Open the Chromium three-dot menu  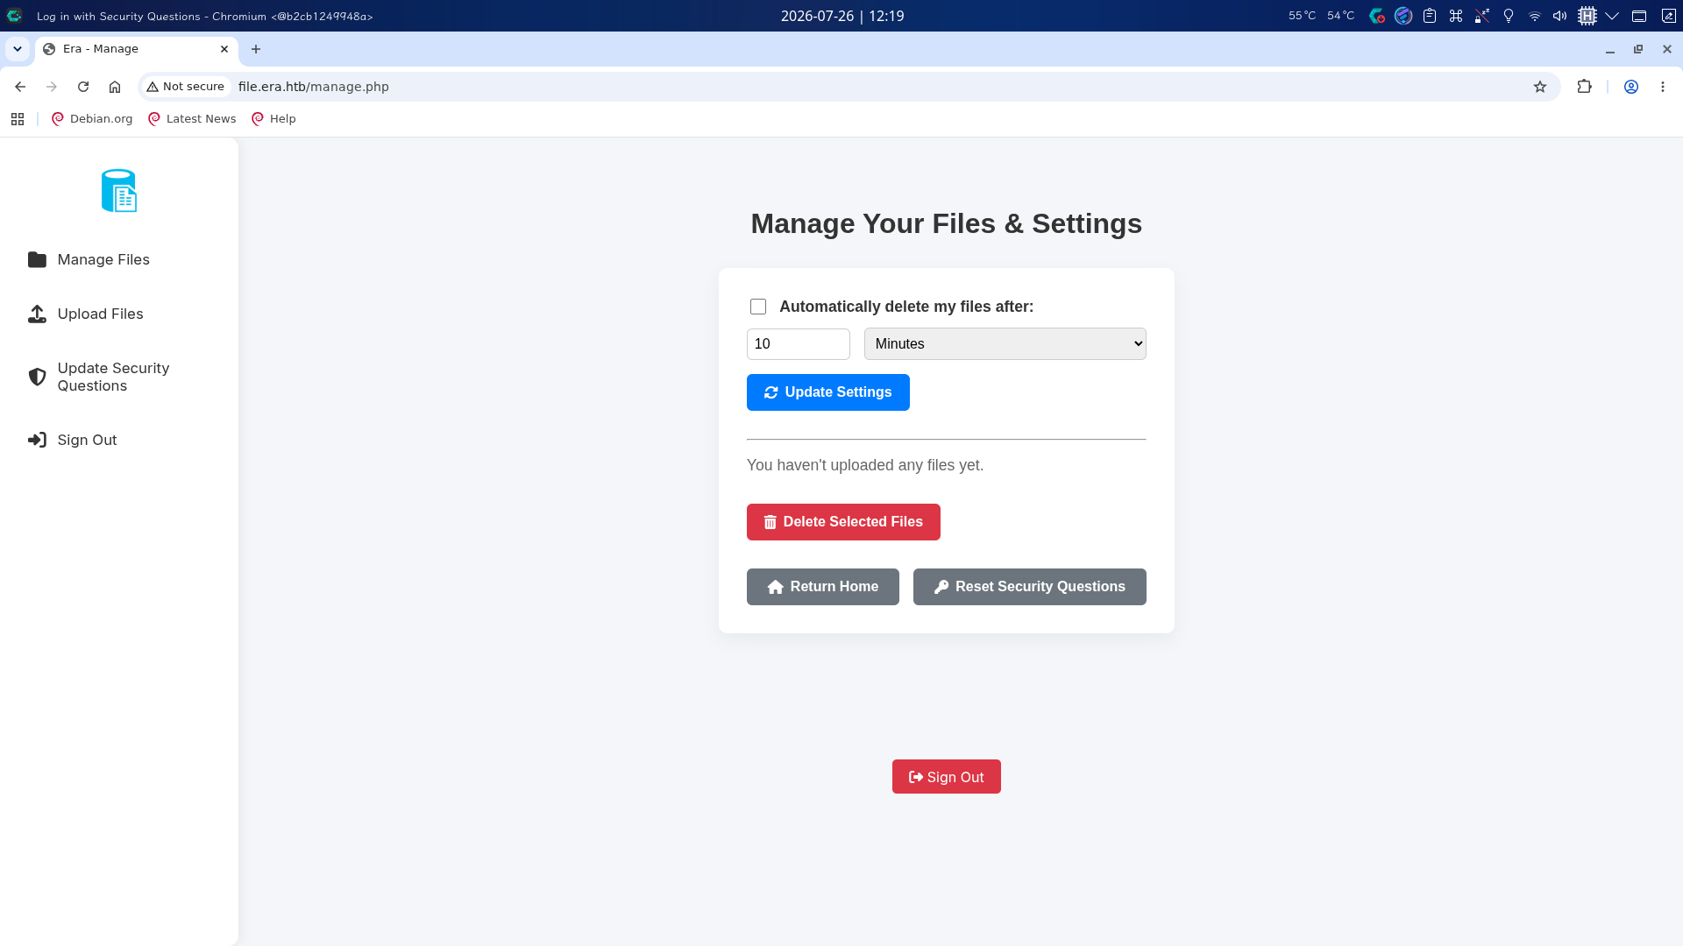(x=1663, y=87)
